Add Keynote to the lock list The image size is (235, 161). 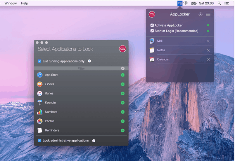pyautogui.click(x=122, y=103)
